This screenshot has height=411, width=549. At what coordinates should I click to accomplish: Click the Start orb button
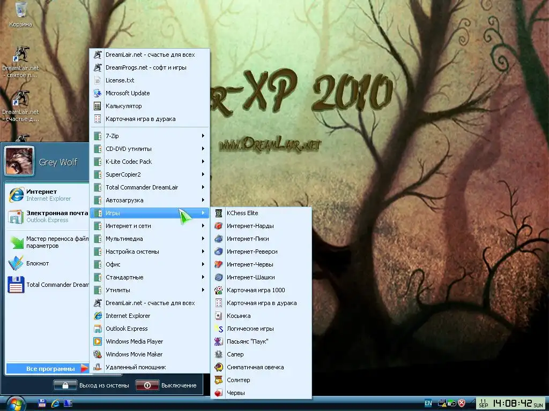click(x=16, y=405)
